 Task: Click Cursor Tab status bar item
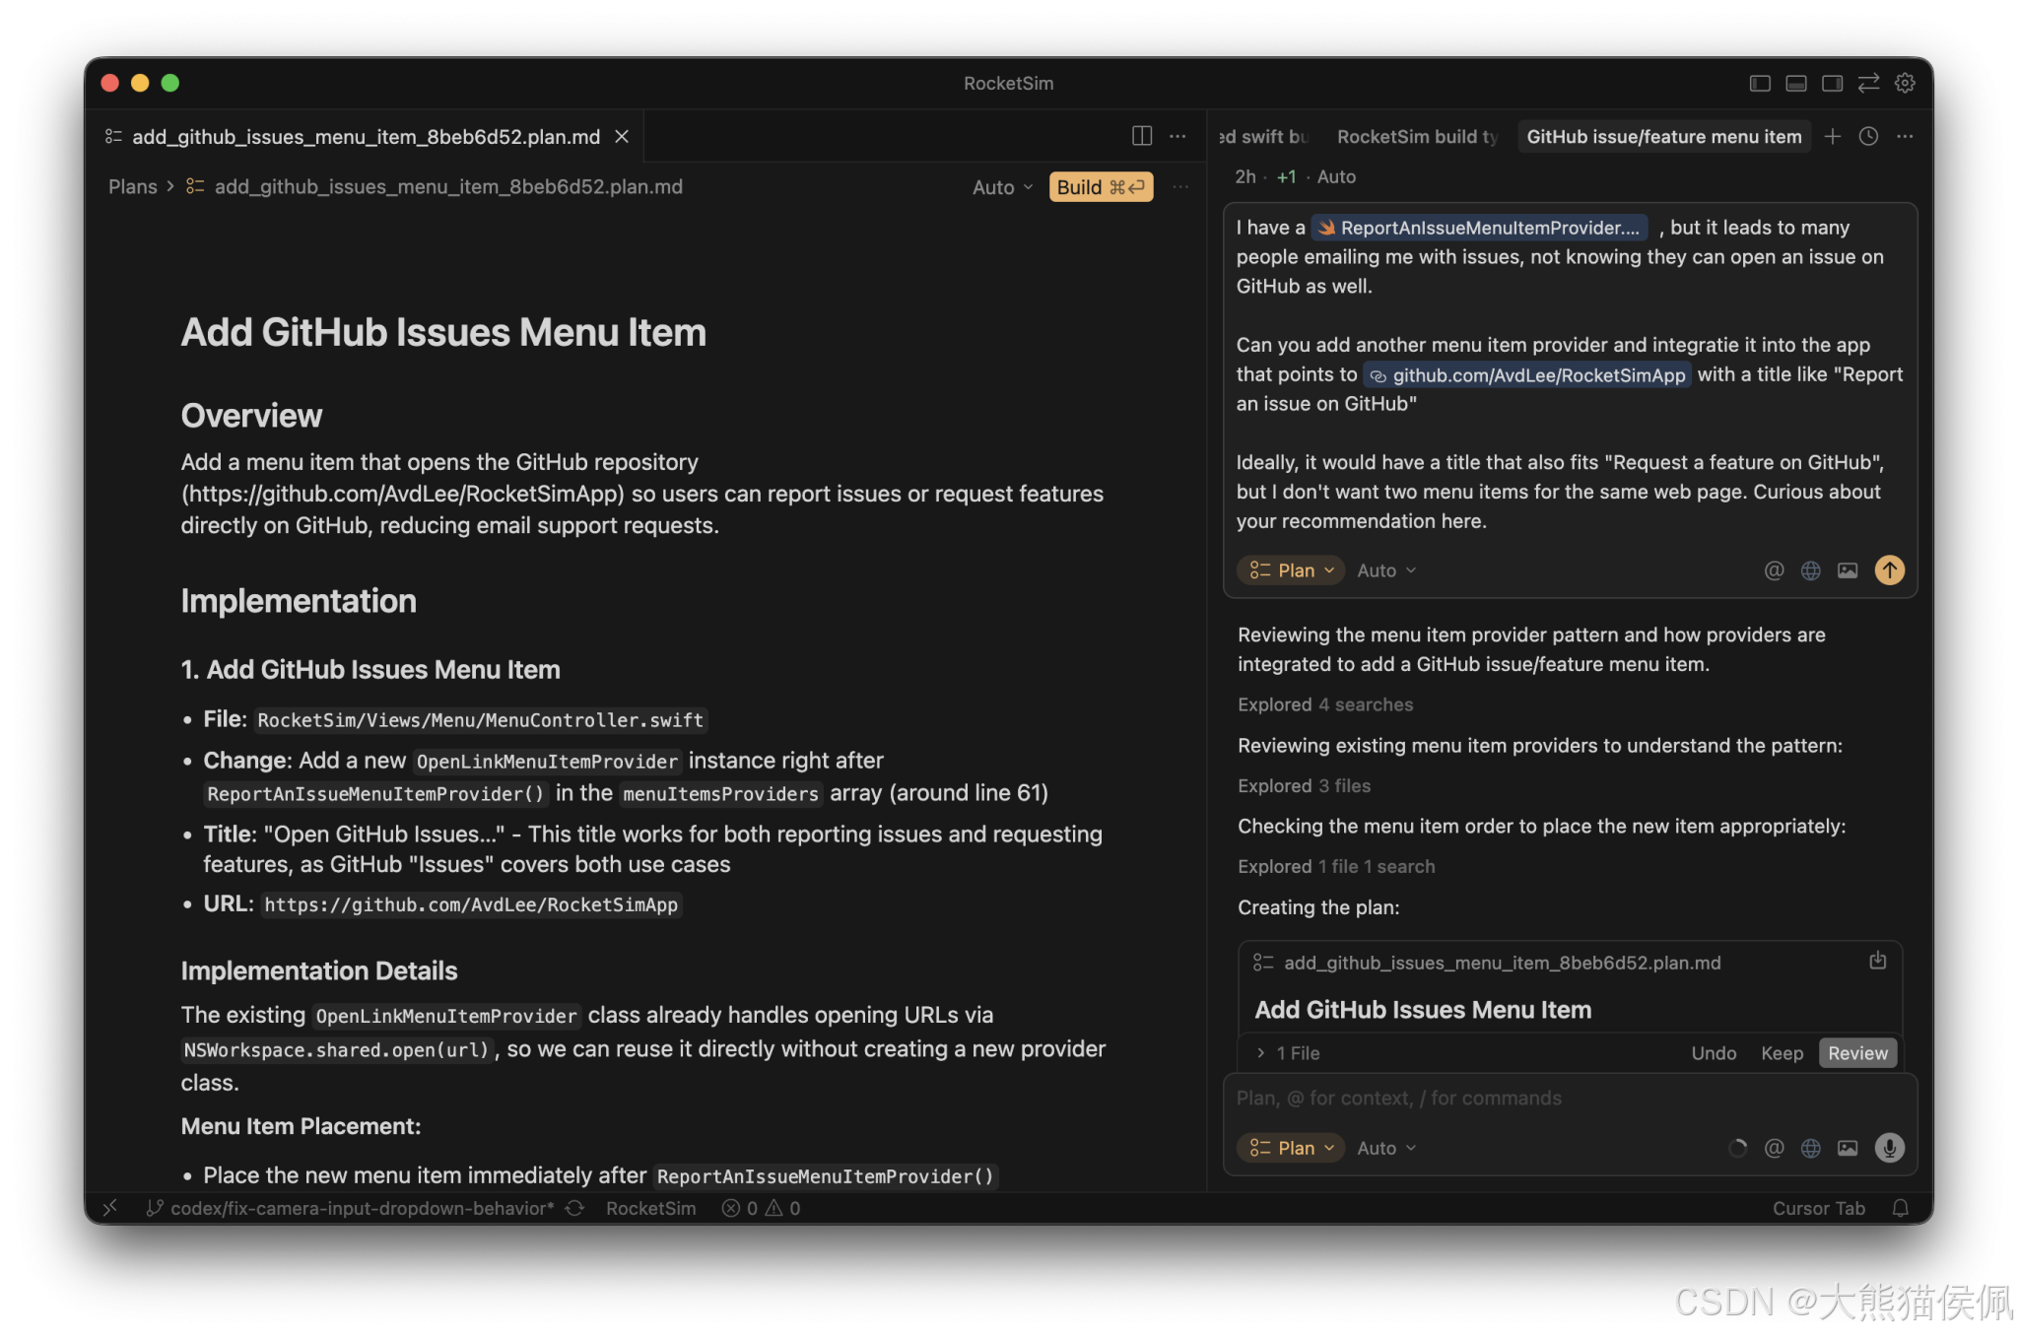click(1818, 1208)
